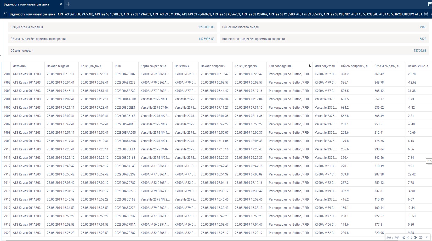The width and height of the screenshot is (432, 241).
Task: Click card cell Versatile 2375 №44...
Action: point(155,133)
